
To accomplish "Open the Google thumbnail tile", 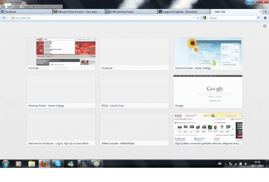I will click(208, 91).
